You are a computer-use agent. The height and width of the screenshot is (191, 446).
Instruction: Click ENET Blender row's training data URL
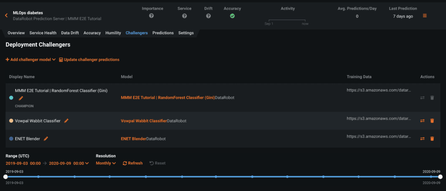coord(379,136)
